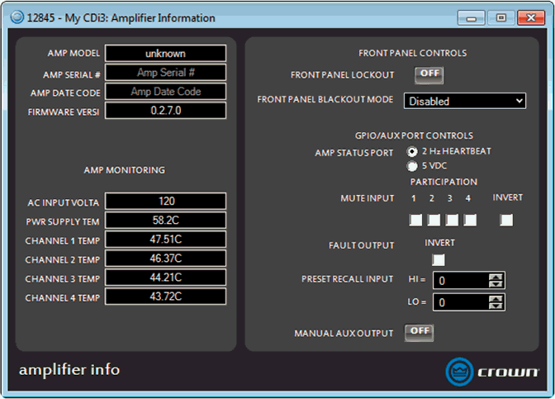Check Mute Input participation channel 1
The width and height of the screenshot is (555, 399).
(415, 220)
